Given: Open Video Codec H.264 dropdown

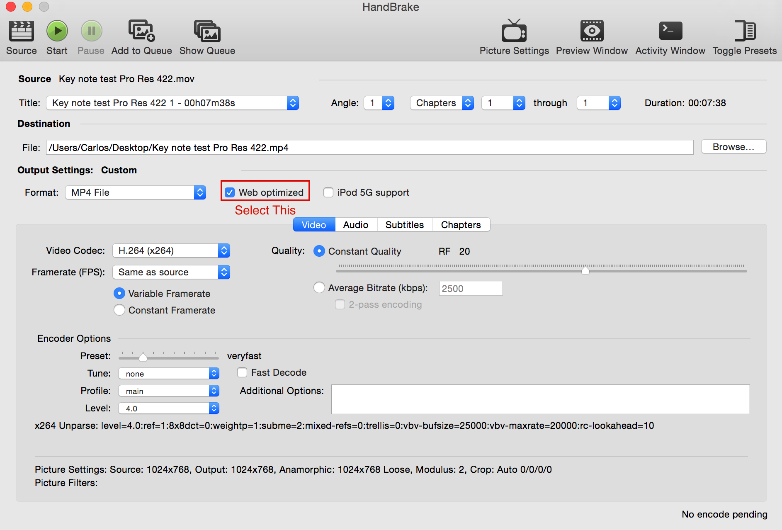Looking at the screenshot, I should (x=171, y=250).
